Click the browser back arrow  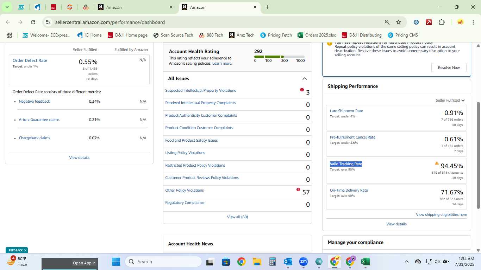click(x=8, y=22)
